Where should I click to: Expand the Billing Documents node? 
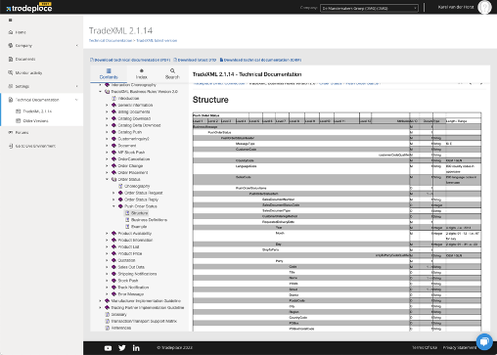click(107, 111)
